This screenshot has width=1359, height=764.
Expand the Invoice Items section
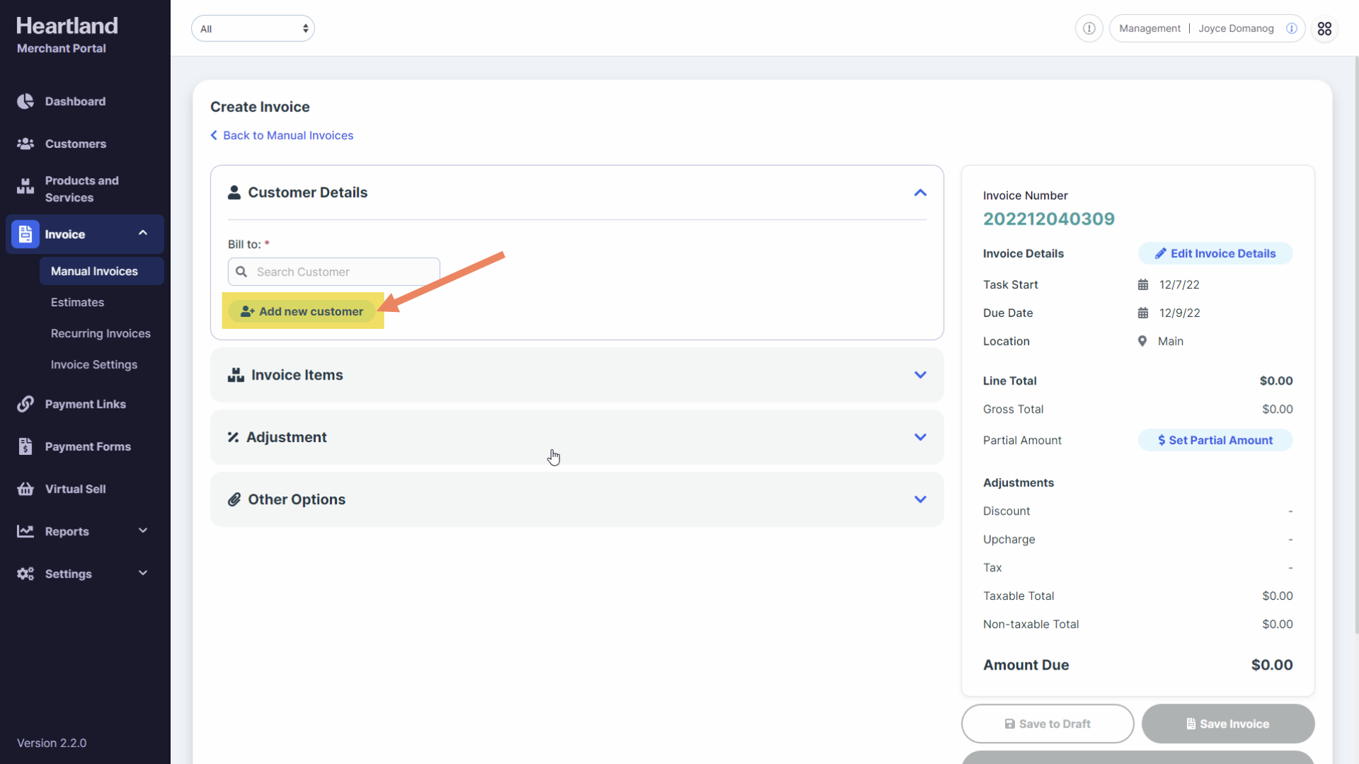(x=919, y=375)
